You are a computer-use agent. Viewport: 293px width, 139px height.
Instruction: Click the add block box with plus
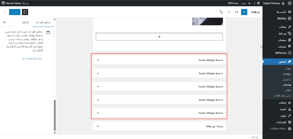159,37
